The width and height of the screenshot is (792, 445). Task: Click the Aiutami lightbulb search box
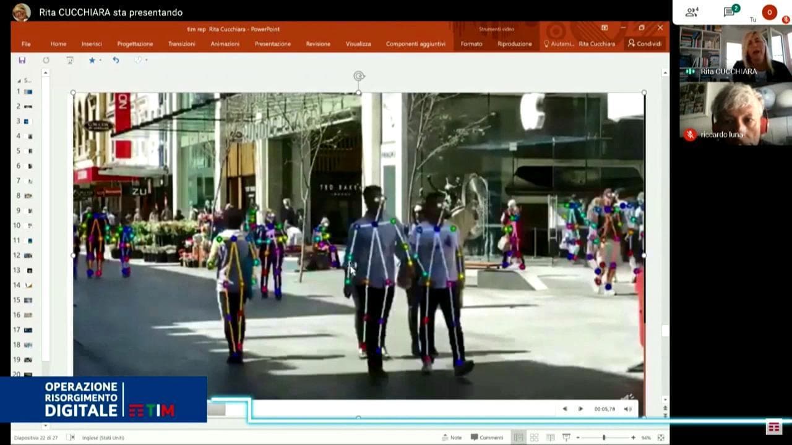click(559, 44)
